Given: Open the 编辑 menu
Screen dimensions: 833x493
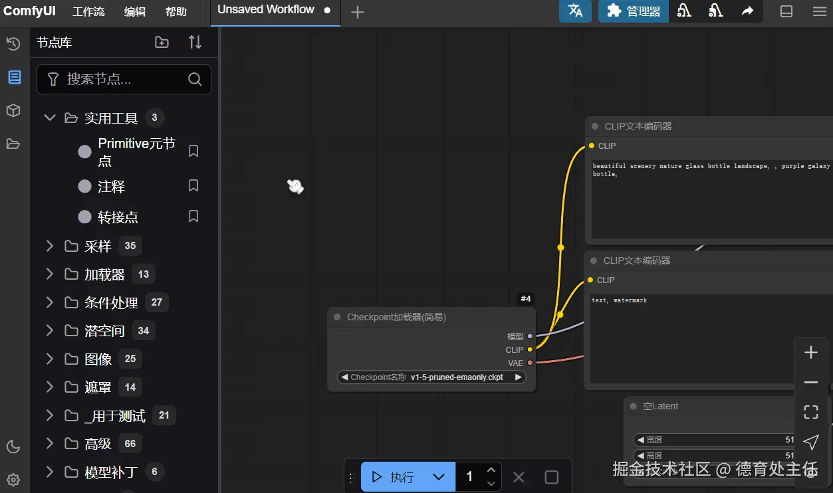Looking at the screenshot, I should pyautogui.click(x=135, y=12).
